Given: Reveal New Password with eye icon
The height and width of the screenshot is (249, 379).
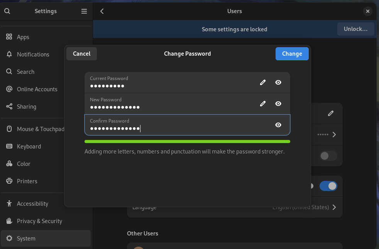Looking at the screenshot, I should click(x=278, y=104).
